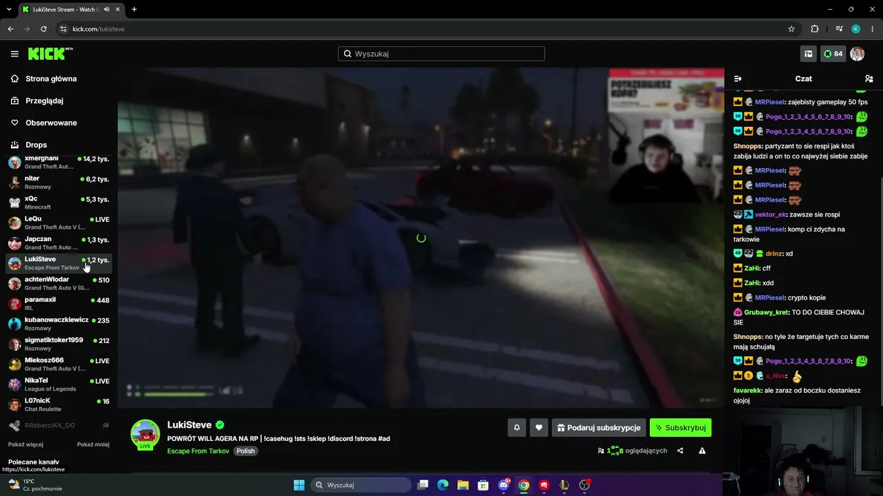Open a new browser tab
This screenshot has width=883, height=496.
click(134, 10)
